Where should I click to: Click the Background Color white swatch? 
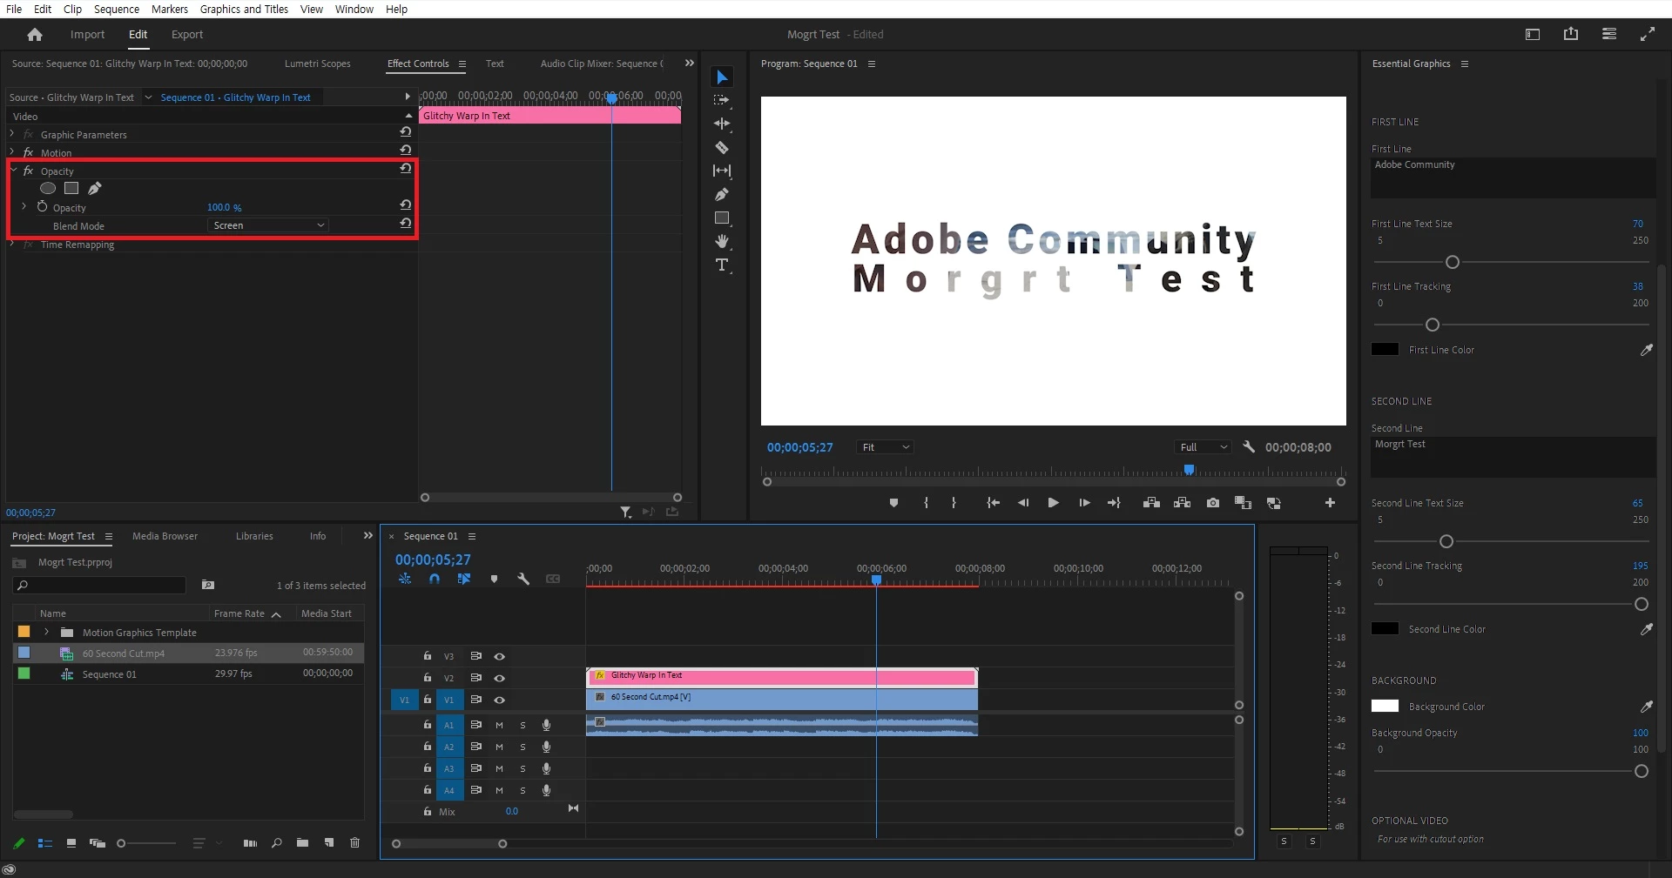(x=1385, y=707)
